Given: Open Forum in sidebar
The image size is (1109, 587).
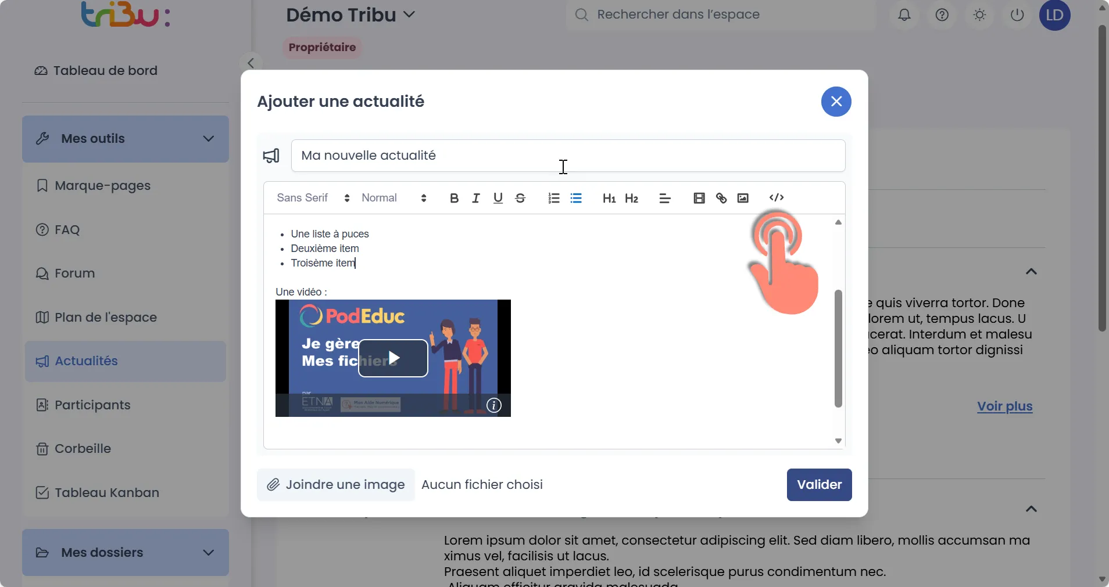Looking at the screenshot, I should pos(66,273).
